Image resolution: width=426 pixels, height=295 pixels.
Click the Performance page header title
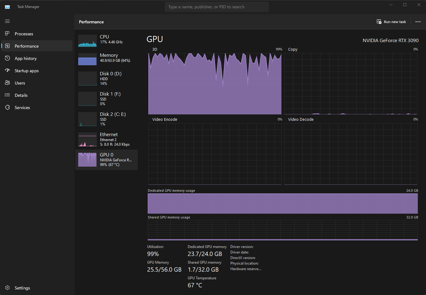pos(91,22)
